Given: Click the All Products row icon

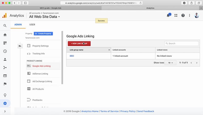Looking at the screenshot, I should pos(29,89).
